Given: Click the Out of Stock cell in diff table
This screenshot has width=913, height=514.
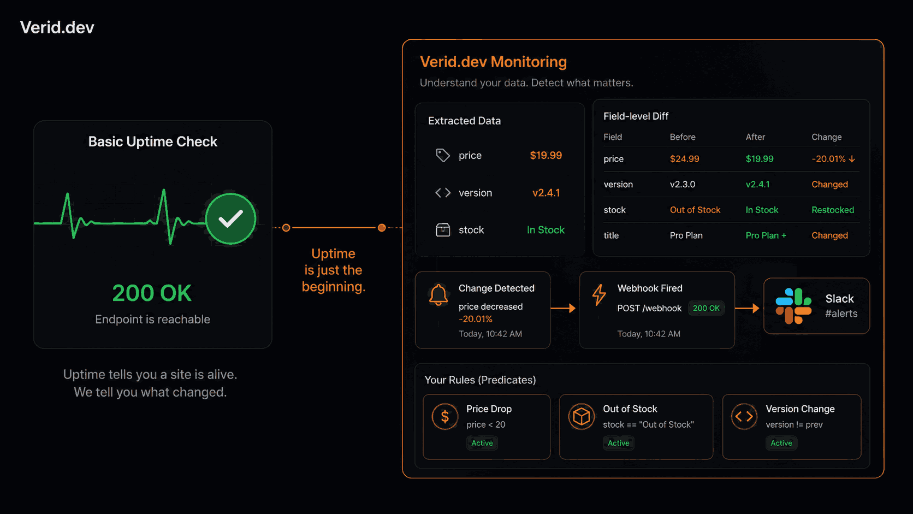Looking at the screenshot, I should (x=695, y=210).
